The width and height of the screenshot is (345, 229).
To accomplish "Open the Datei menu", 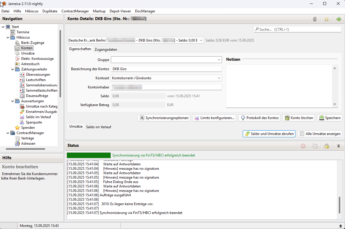I will (x=6, y=11).
